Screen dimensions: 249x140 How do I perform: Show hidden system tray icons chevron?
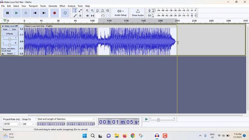pyautogui.click(x=200, y=136)
